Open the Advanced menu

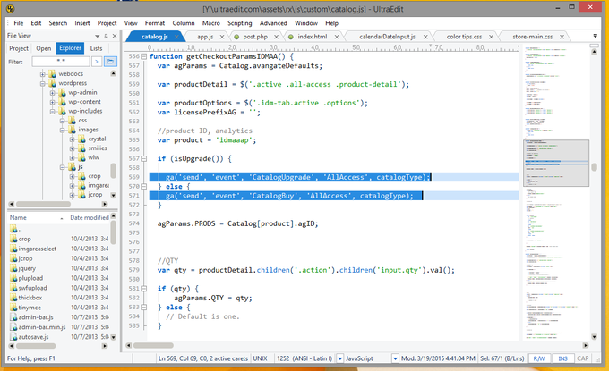[x=273, y=23]
